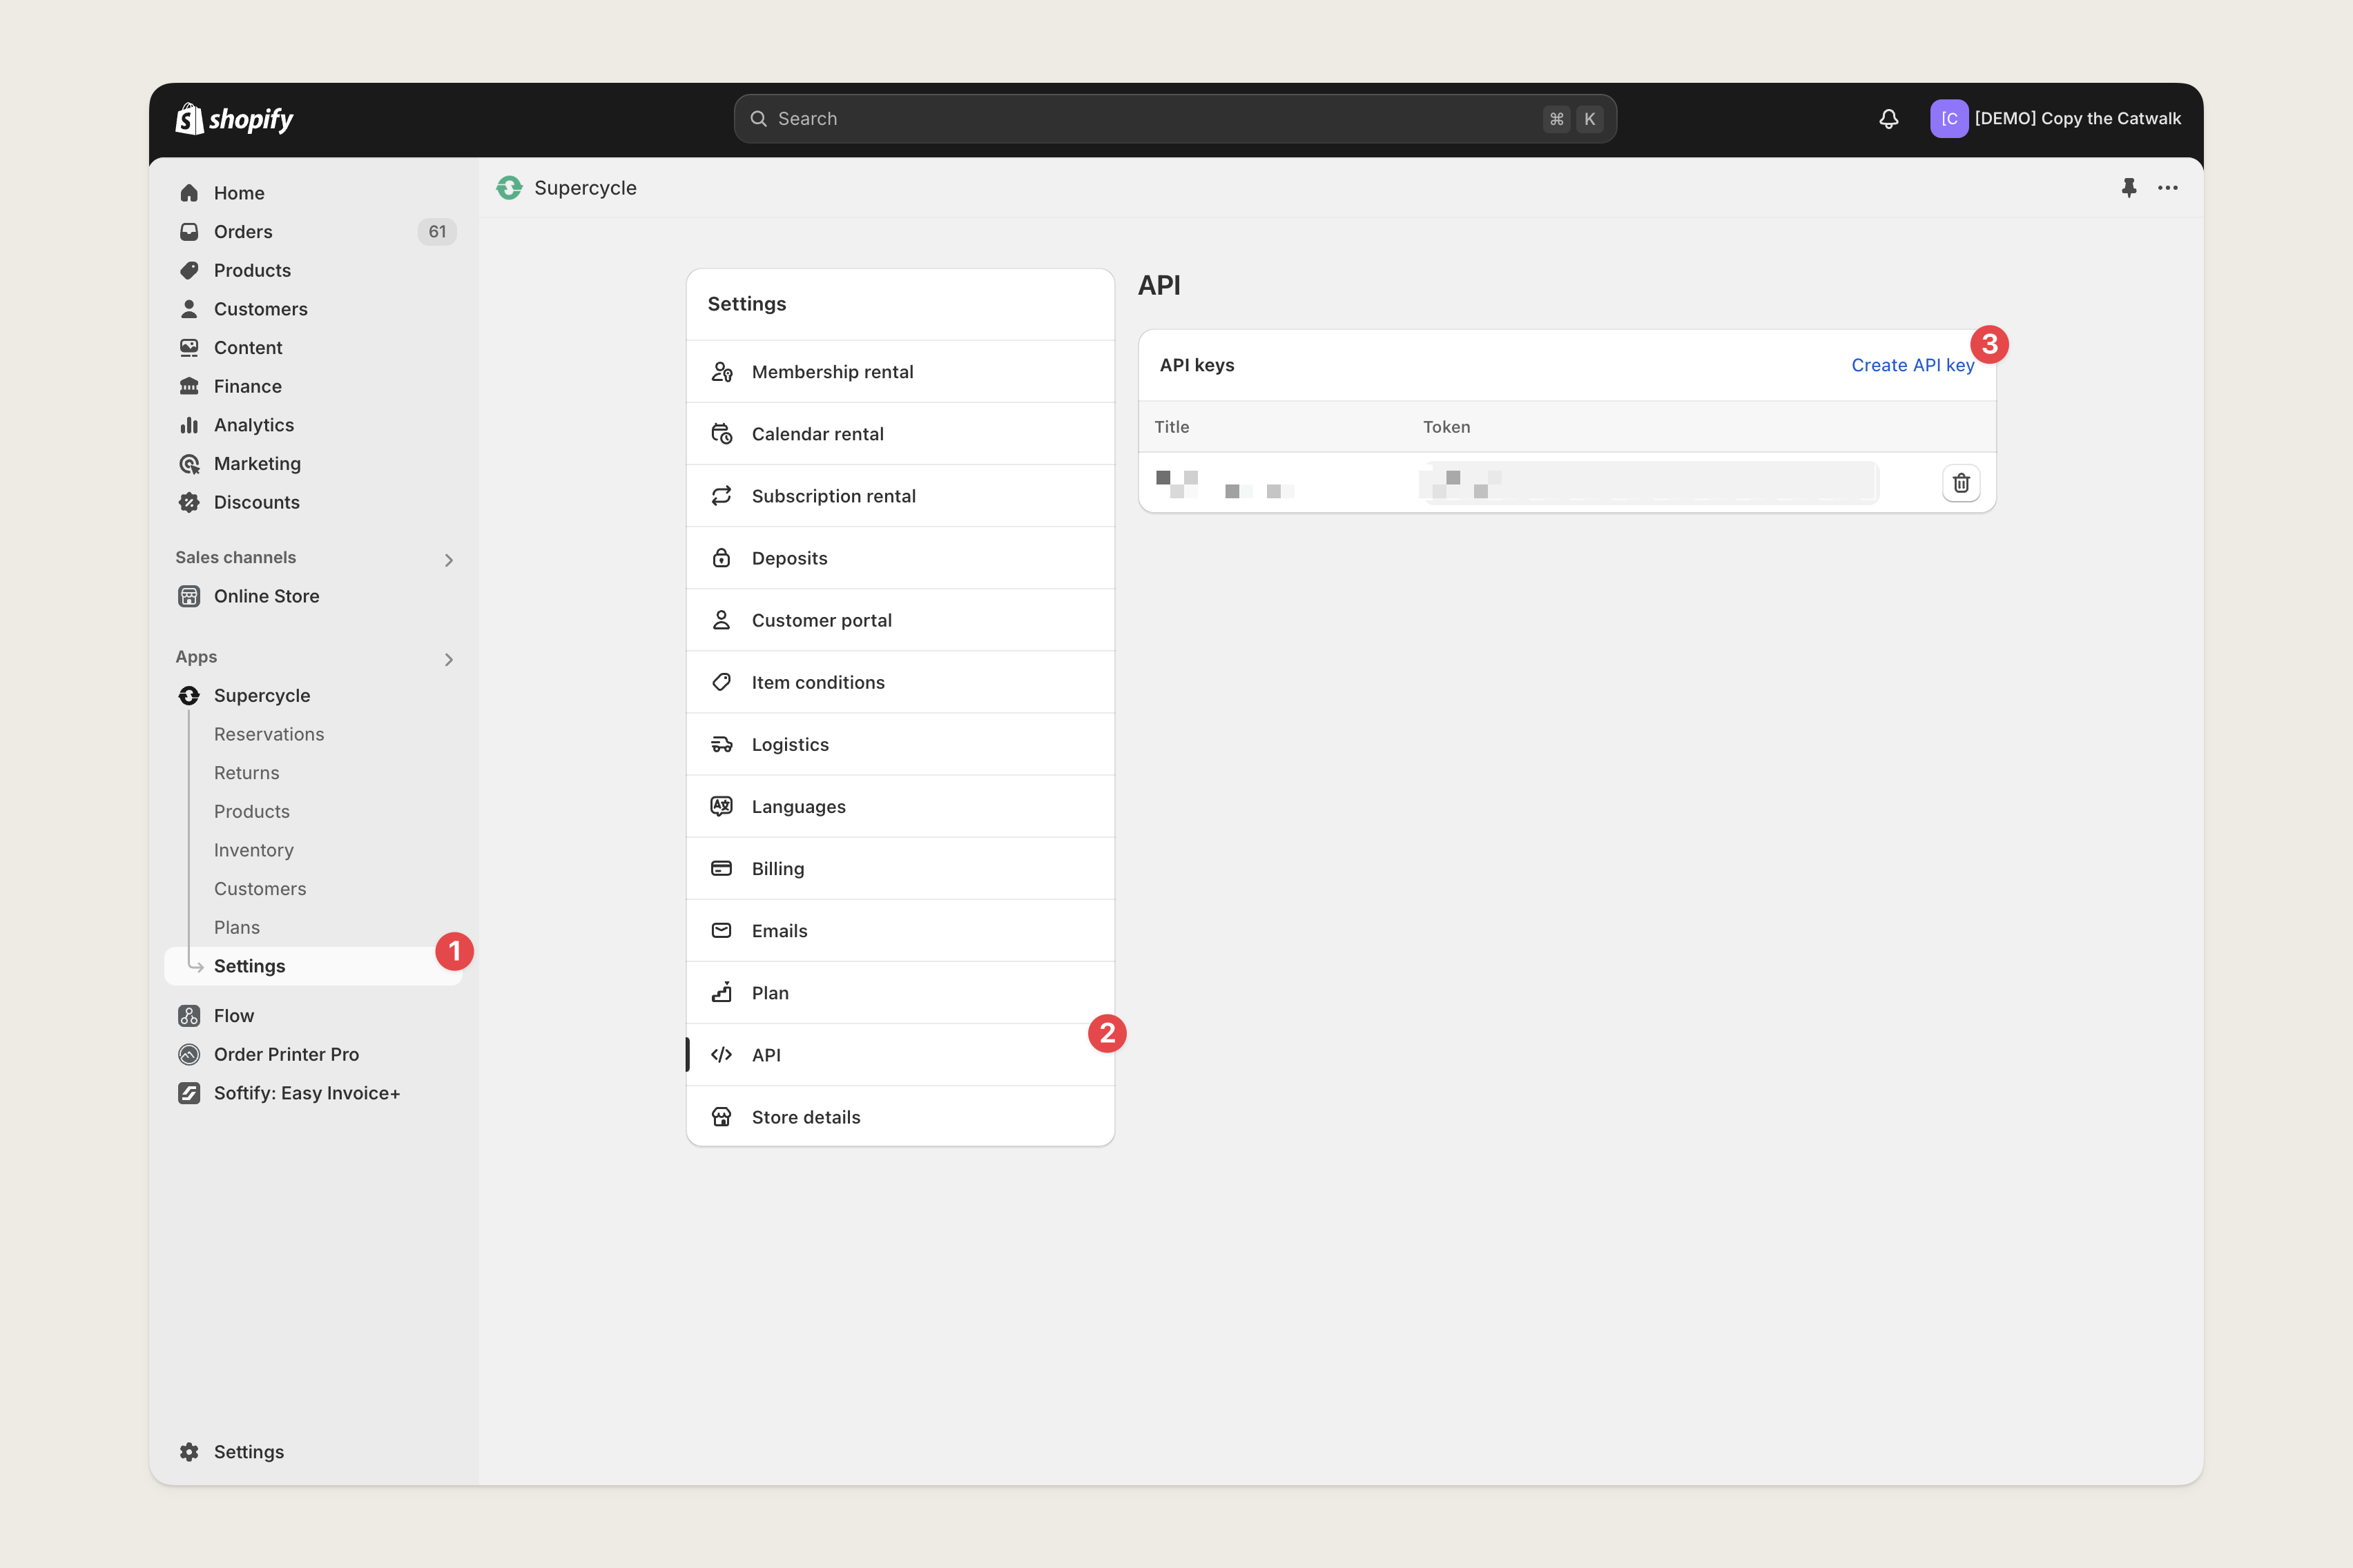Open Reservations under Supercycle
The width and height of the screenshot is (2353, 1568).
[x=269, y=734]
